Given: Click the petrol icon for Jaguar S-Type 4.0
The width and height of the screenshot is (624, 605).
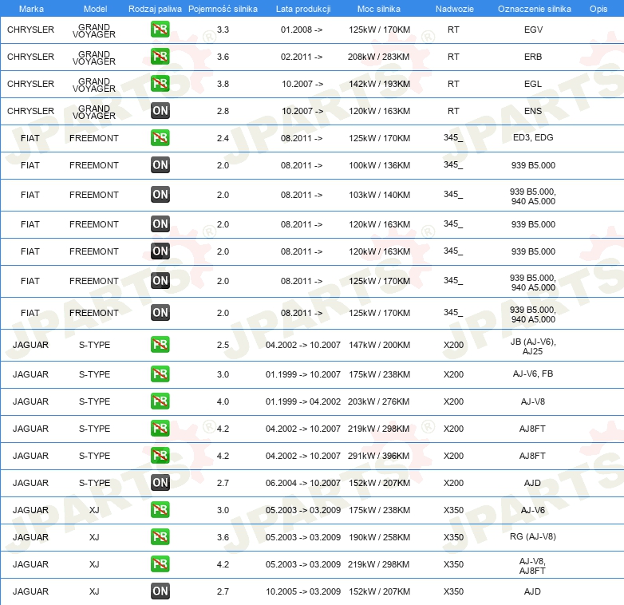Looking at the screenshot, I should (x=160, y=401).
